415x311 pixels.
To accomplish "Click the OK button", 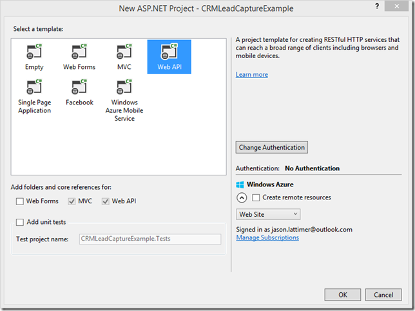I will pos(343,295).
